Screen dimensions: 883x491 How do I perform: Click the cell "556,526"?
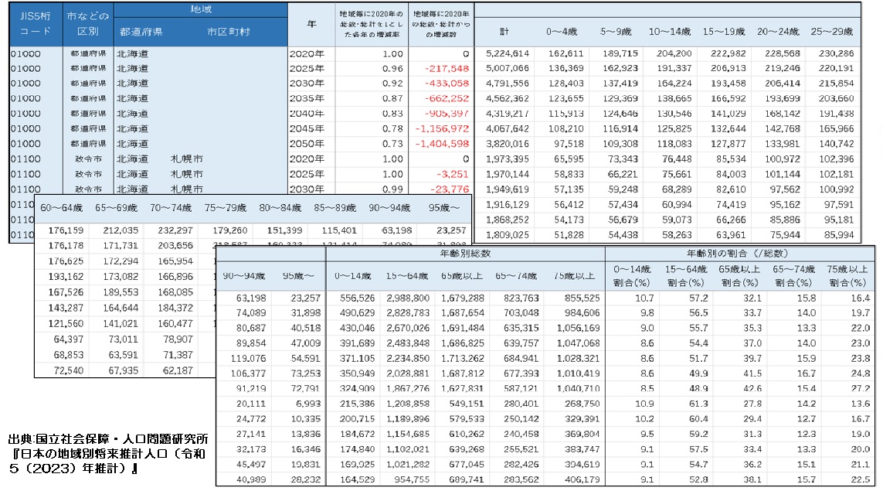pyautogui.click(x=357, y=298)
